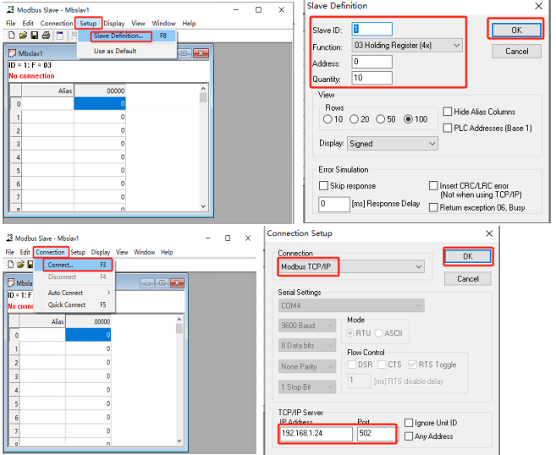
Task: Click OK in Slave Definition dialog
Action: (516, 30)
